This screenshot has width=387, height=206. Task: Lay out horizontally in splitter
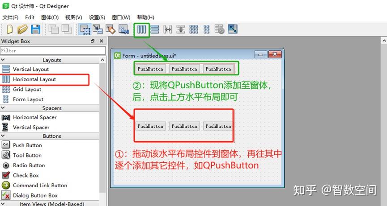[168, 29]
